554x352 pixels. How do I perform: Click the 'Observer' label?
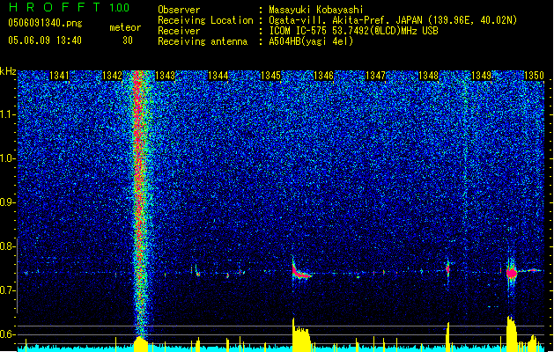(179, 10)
